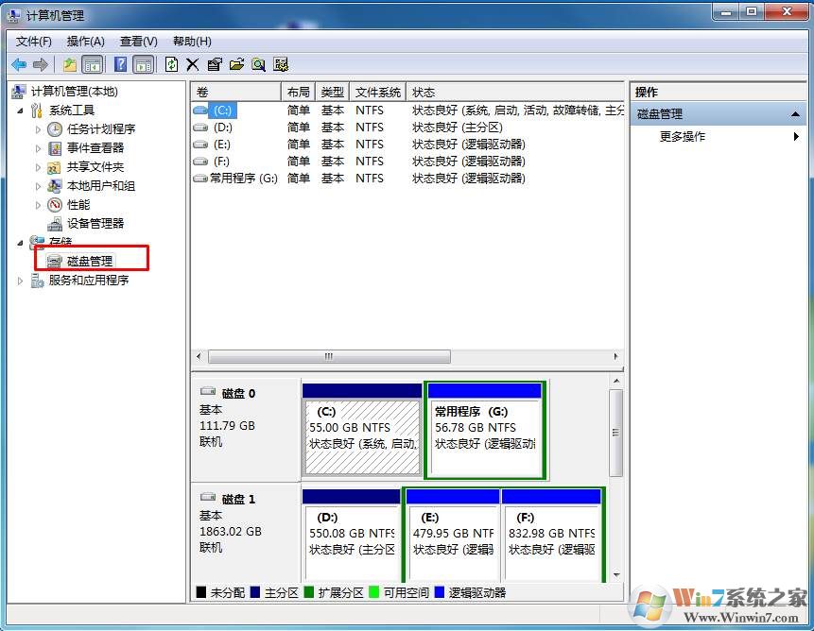
Task: Click the Task Scheduler clock icon
Action: coord(55,129)
